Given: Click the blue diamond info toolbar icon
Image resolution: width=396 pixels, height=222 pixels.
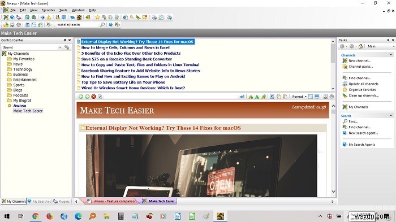Looking at the screenshot, I should point(42,18).
